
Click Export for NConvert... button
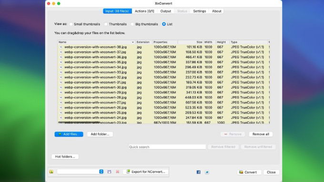pos(146,172)
